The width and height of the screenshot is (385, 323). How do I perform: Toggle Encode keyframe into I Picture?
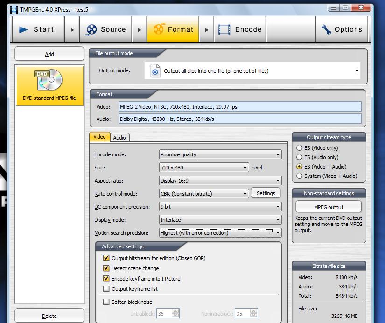[x=106, y=279]
